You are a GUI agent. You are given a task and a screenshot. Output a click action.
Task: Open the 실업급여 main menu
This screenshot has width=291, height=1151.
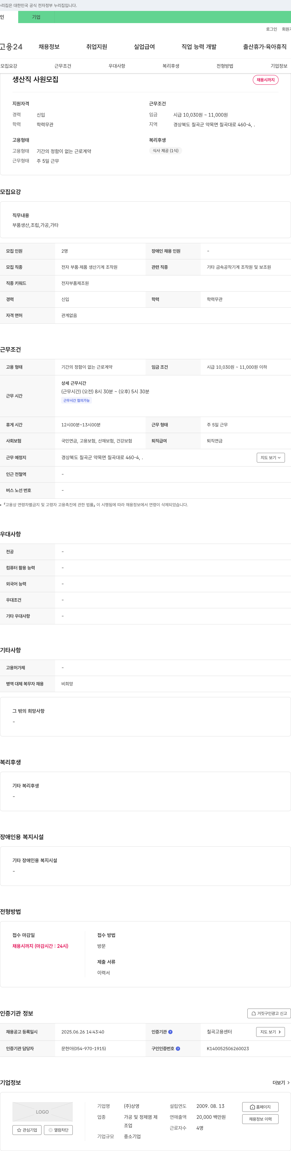coord(144,47)
